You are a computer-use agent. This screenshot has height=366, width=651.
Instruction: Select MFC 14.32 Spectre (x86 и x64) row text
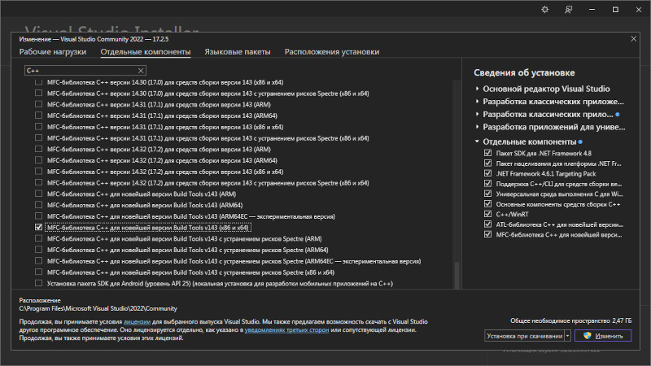coord(208,182)
